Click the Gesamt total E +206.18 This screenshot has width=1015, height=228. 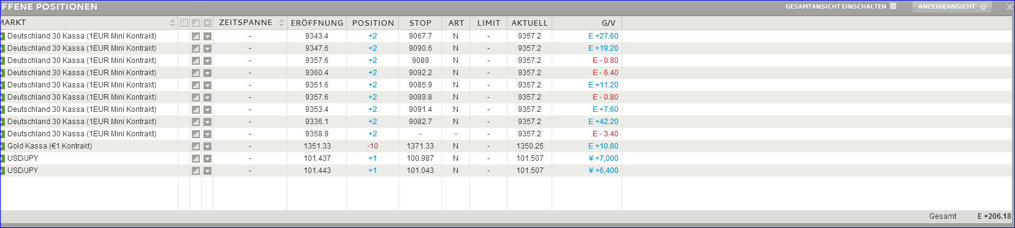(x=994, y=216)
